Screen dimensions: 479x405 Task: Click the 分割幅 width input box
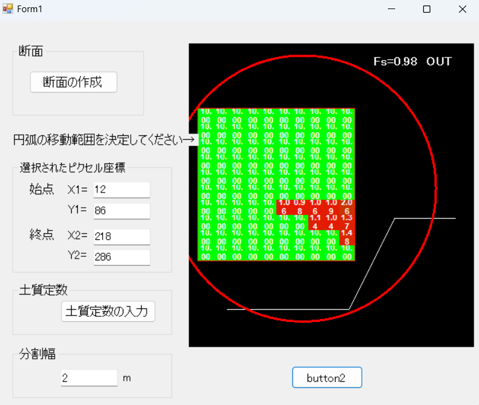pyautogui.click(x=89, y=378)
